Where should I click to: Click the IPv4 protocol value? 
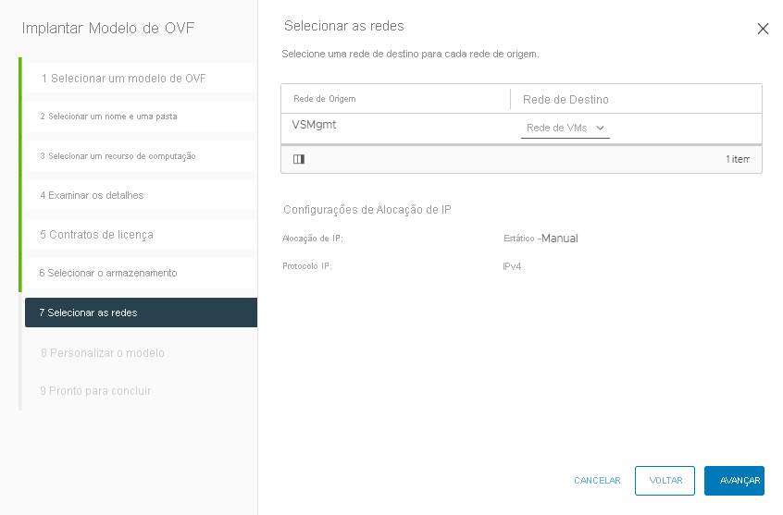[x=512, y=266]
